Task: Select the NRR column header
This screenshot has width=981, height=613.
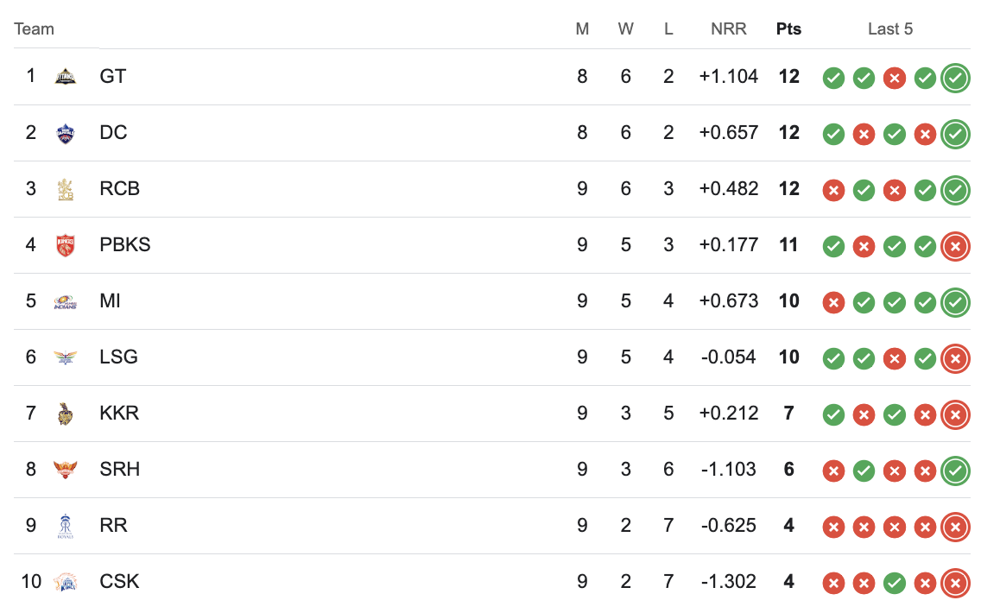Action: click(x=729, y=28)
